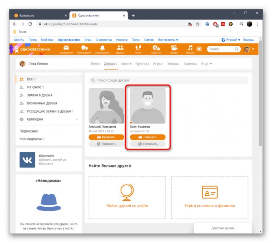Reload the page with the refresh icon
The height and width of the screenshot is (243, 272).
tap(30, 24)
